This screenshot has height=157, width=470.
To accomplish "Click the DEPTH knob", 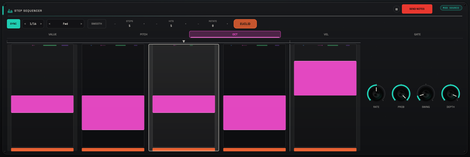I will 451,94.
